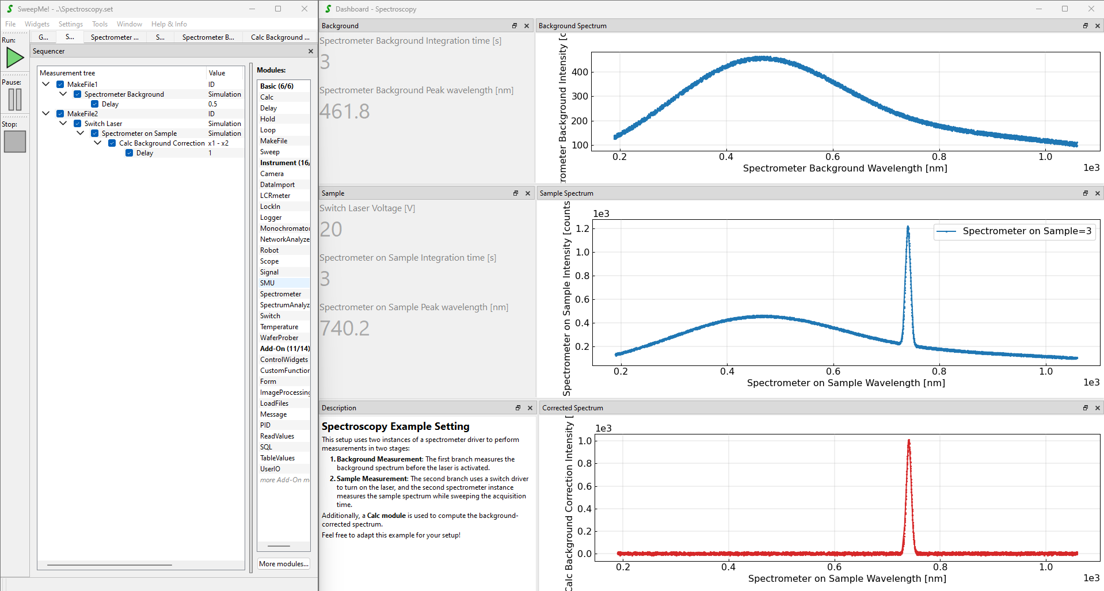This screenshot has width=1104, height=591.
Task: Stop the measurement with the gray square
Action: (15, 142)
